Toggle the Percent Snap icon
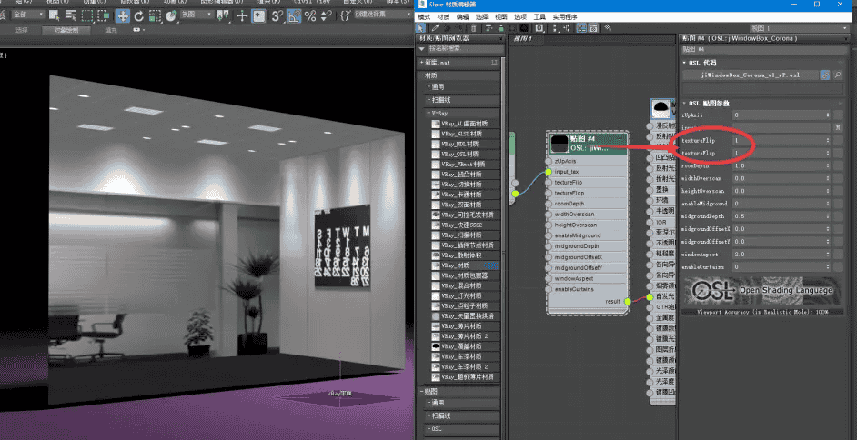 (x=310, y=15)
